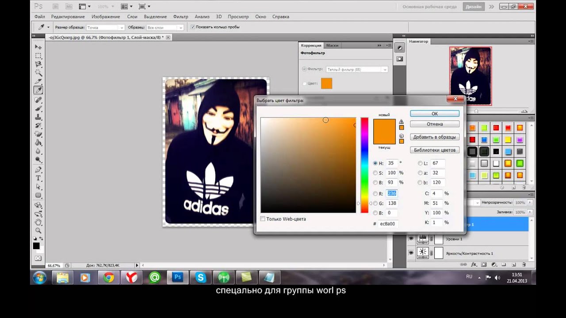Open the Образец Все слои dropdown
This screenshot has width=566, height=318.
(x=165, y=27)
